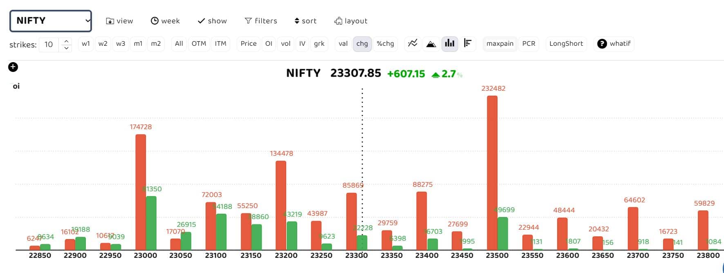This screenshot has width=724, height=273.
Task: Click the red bar at strike 23500
Action: 492,173
